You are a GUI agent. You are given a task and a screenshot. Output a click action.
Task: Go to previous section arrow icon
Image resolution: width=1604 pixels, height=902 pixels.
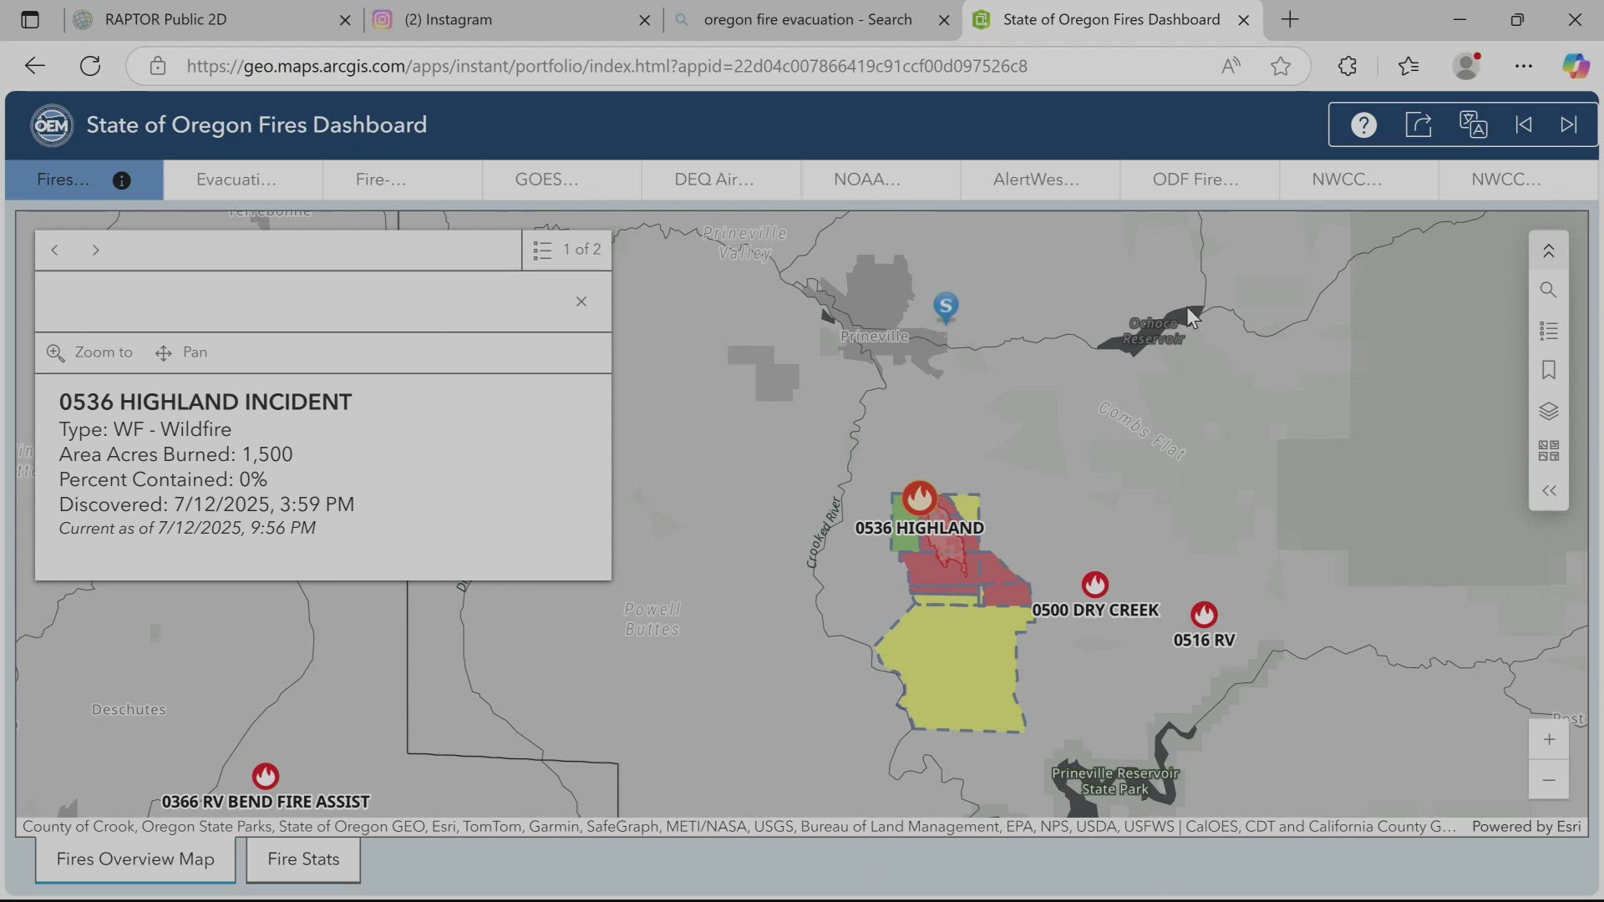(1524, 125)
